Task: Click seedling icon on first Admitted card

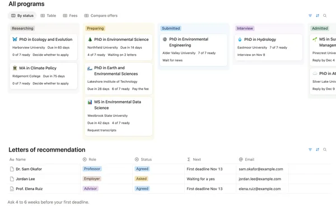Action: point(315,39)
